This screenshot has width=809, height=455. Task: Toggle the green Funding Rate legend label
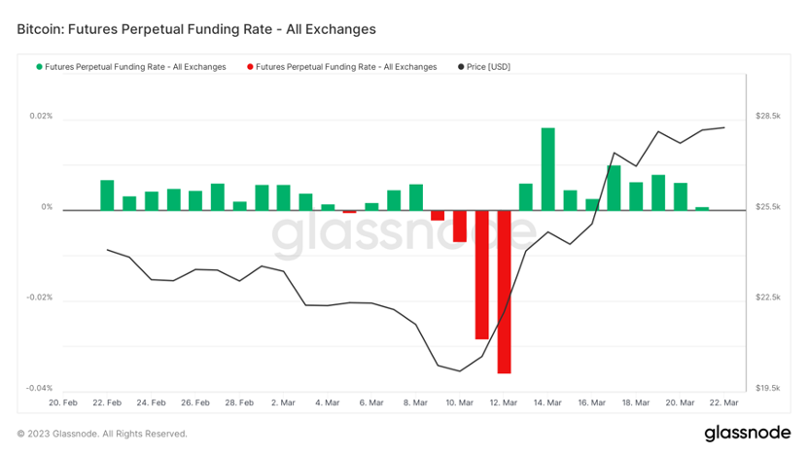[x=136, y=67]
